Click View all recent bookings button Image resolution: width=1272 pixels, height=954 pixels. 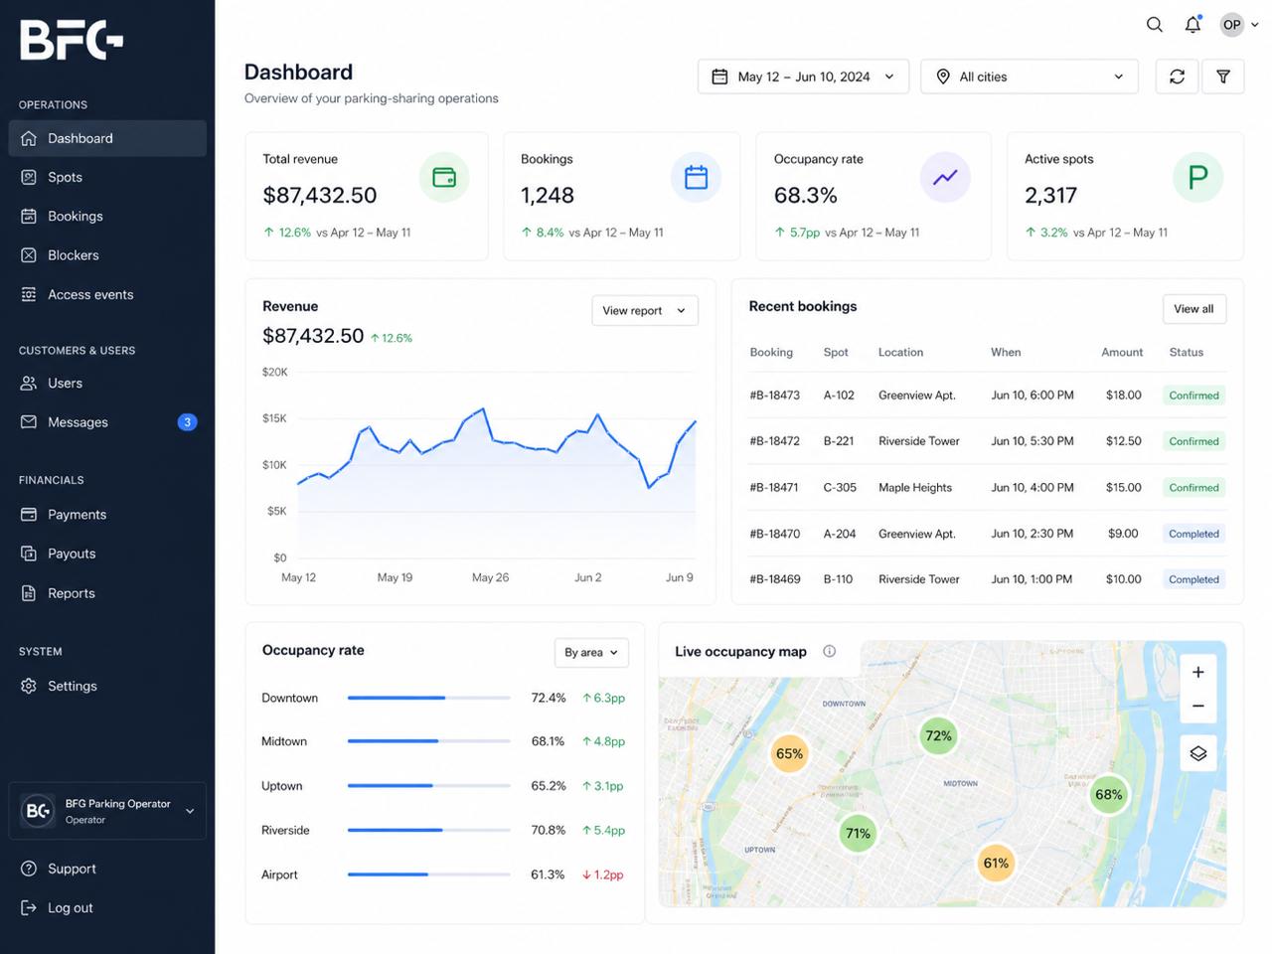coord(1193,309)
